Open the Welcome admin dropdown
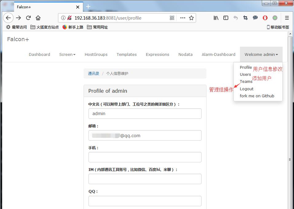Viewport: 294px width, 209px height. (261, 54)
